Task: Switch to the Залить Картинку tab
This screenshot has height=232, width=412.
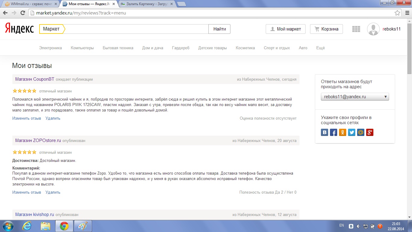Action: point(146,4)
